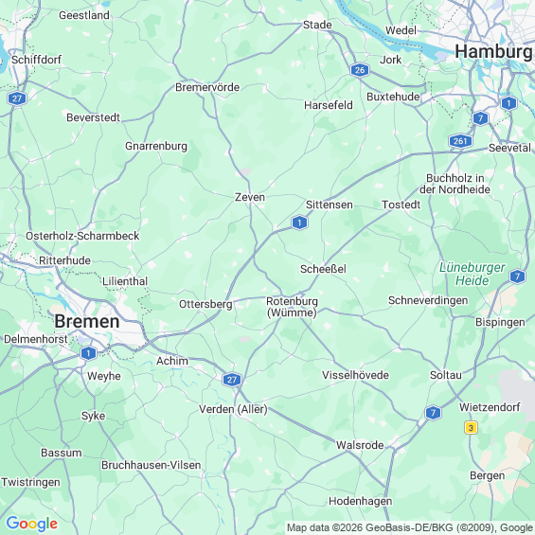This screenshot has height=535, width=535.
Task: Click the A27 shield near Verden (Aller)
Action: click(x=232, y=380)
